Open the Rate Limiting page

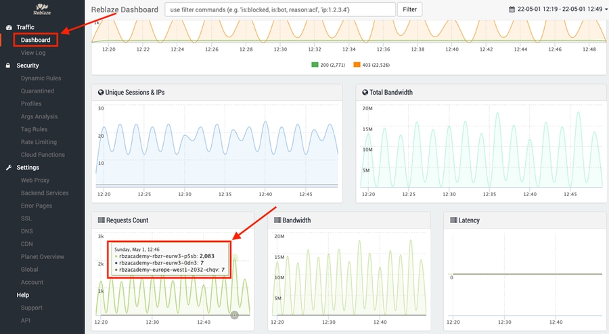[x=39, y=142]
